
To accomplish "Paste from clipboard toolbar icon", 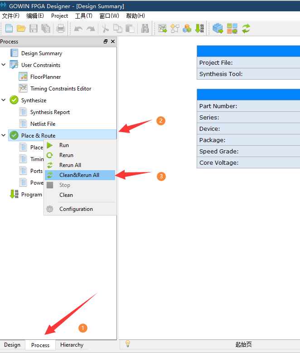I will [x=130, y=29].
